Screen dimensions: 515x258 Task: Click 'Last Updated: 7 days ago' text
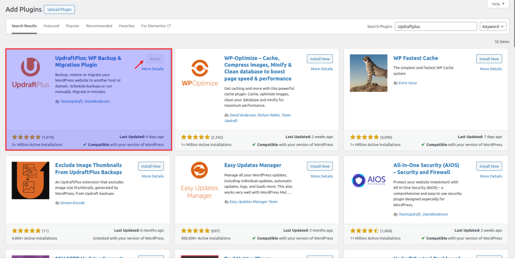[480, 137]
